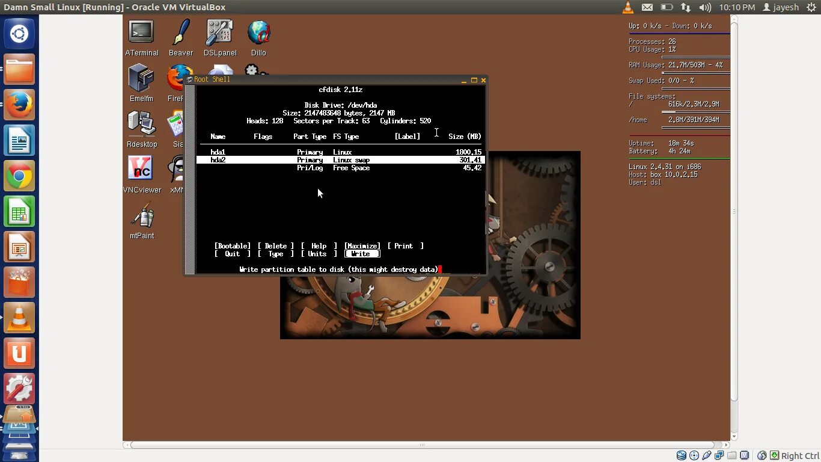The width and height of the screenshot is (821, 462).
Task: Open Ubuntu One in the launcher
Action: click(19, 353)
